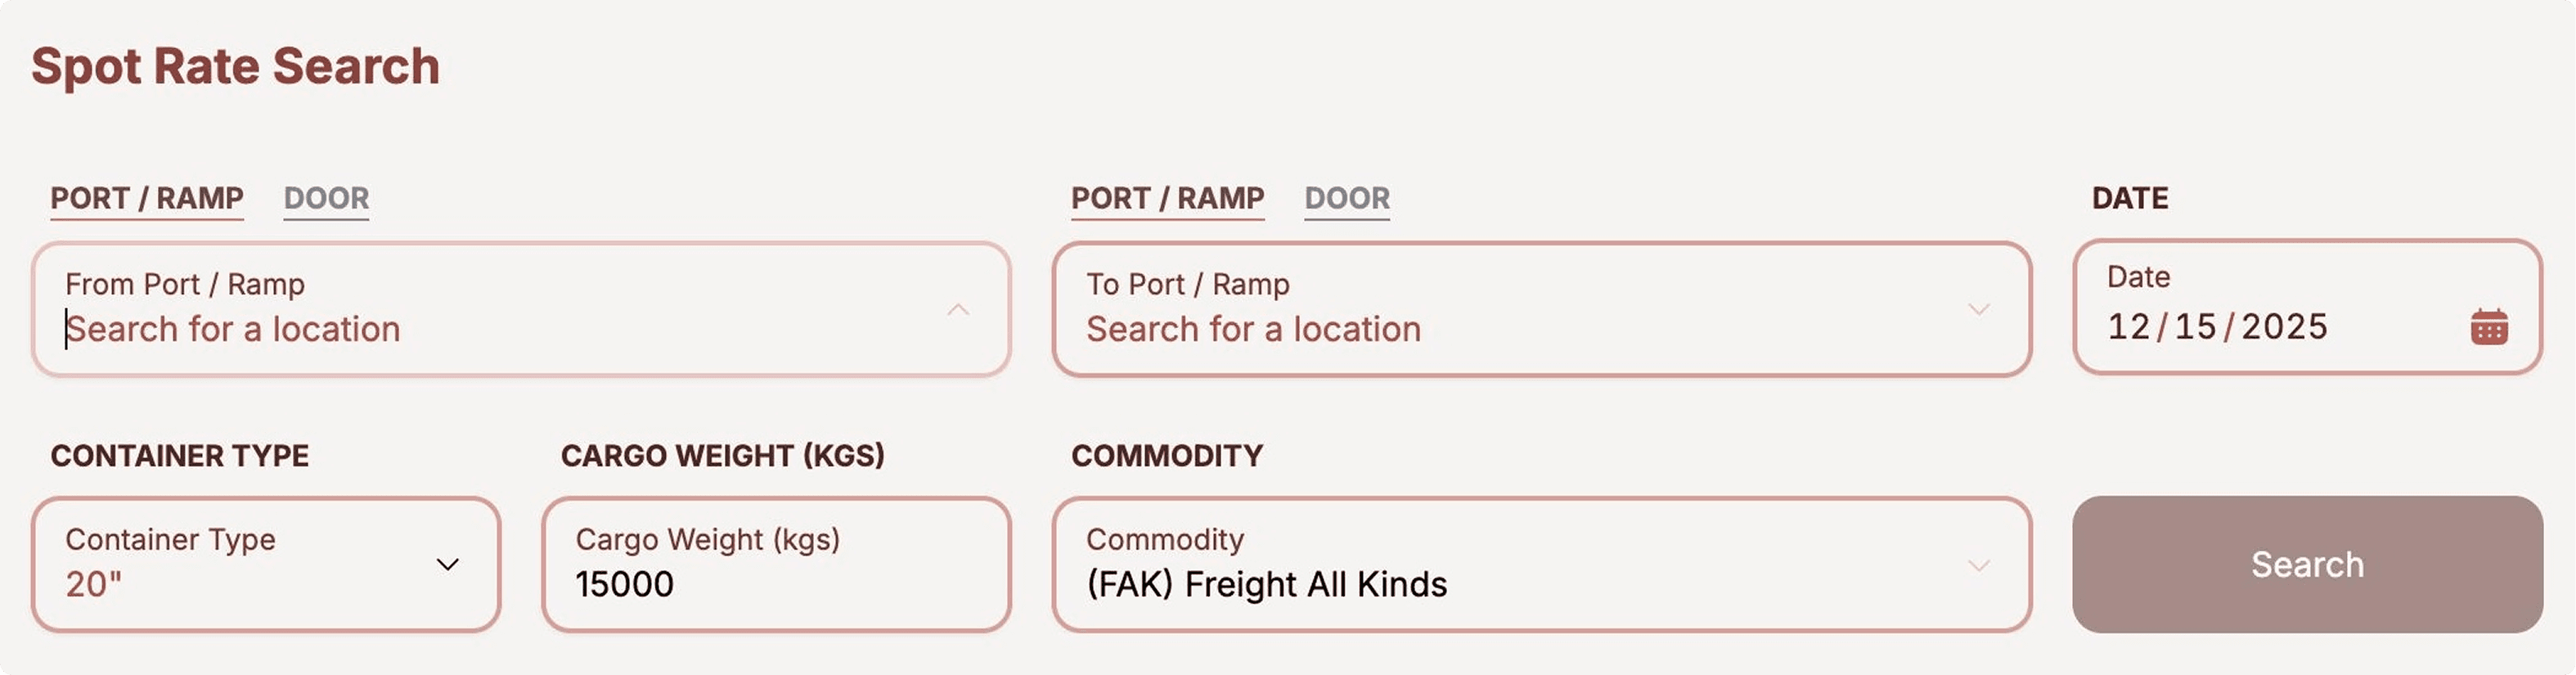
Task: Click the Commodity field chevron arrow
Action: 1978,566
